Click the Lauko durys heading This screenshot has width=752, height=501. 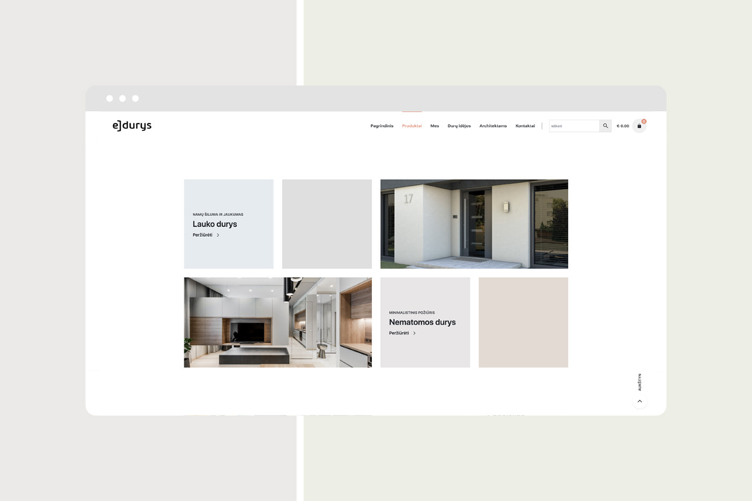(x=215, y=224)
